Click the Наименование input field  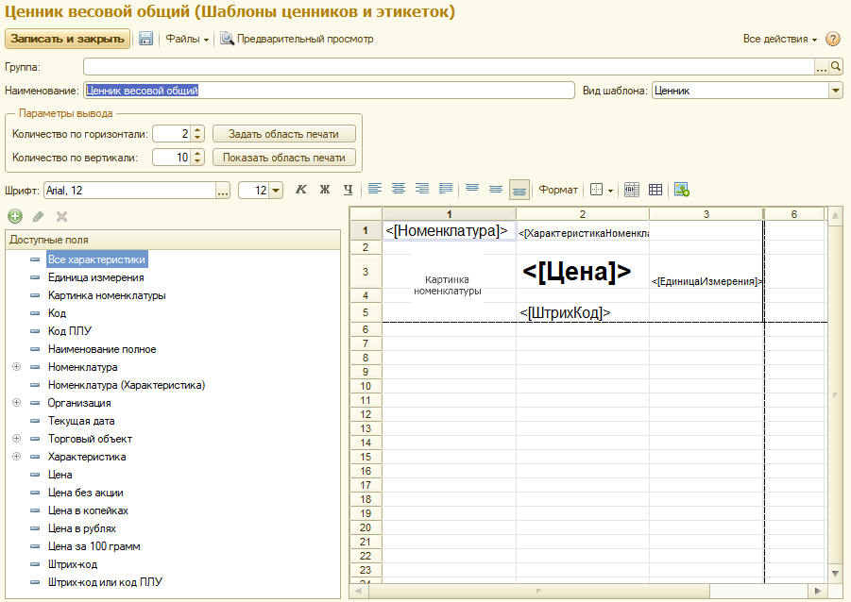point(329,91)
